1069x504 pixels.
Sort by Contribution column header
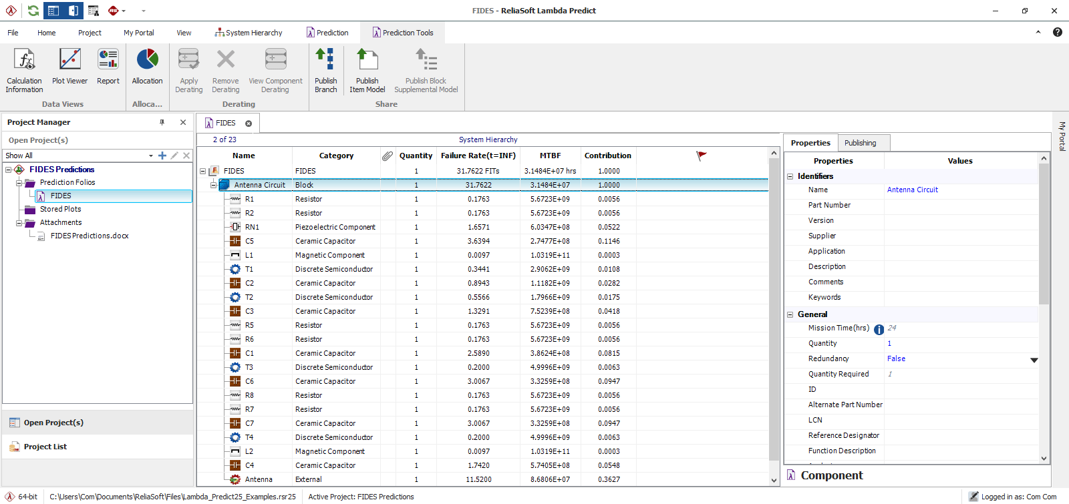pos(608,156)
